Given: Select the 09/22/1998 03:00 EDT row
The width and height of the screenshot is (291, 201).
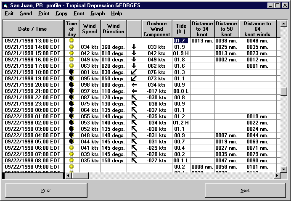Looking at the screenshot, I should coord(33,129).
